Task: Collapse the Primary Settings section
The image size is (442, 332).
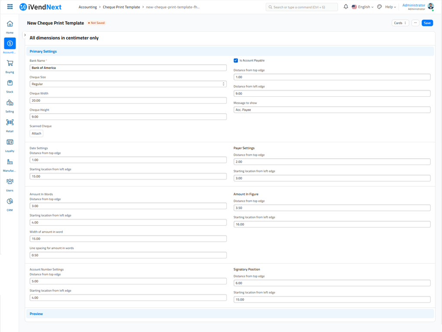Action: tap(43, 51)
